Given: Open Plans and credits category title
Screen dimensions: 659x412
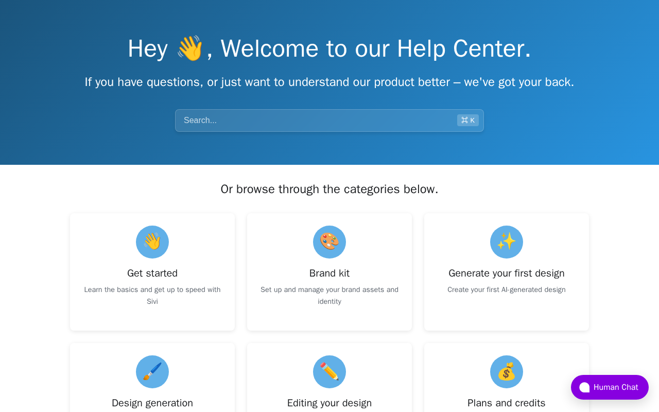Looking at the screenshot, I should tap(507, 403).
